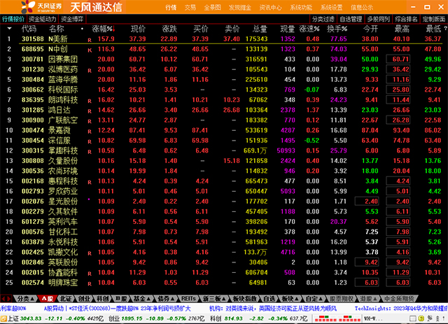Select the 行情报价 sub-tab
This screenshot has width=448, height=324.
[13, 19]
